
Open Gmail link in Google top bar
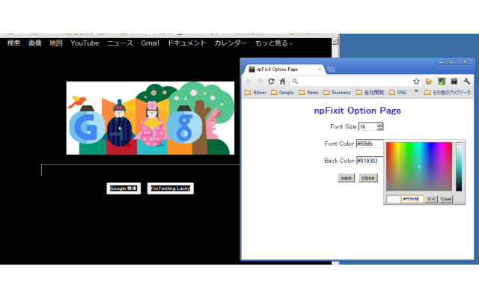(150, 43)
